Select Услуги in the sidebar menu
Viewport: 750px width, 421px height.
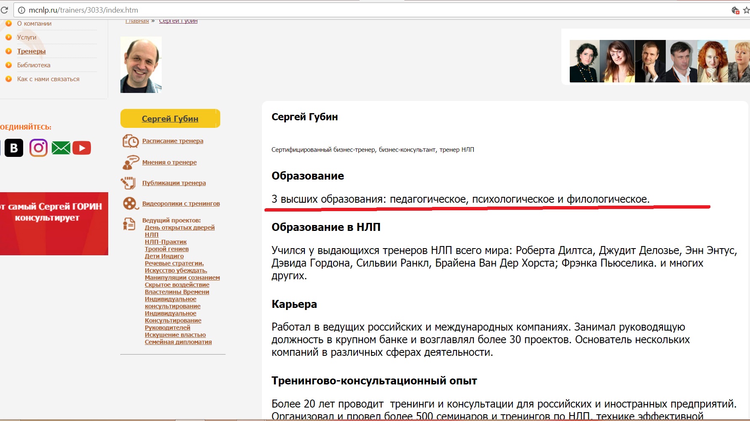(x=27, y=37)
